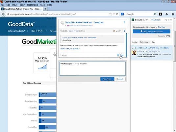
Task: Click Shared with Jive Anywhere link
Action: (x=70, y=49)
